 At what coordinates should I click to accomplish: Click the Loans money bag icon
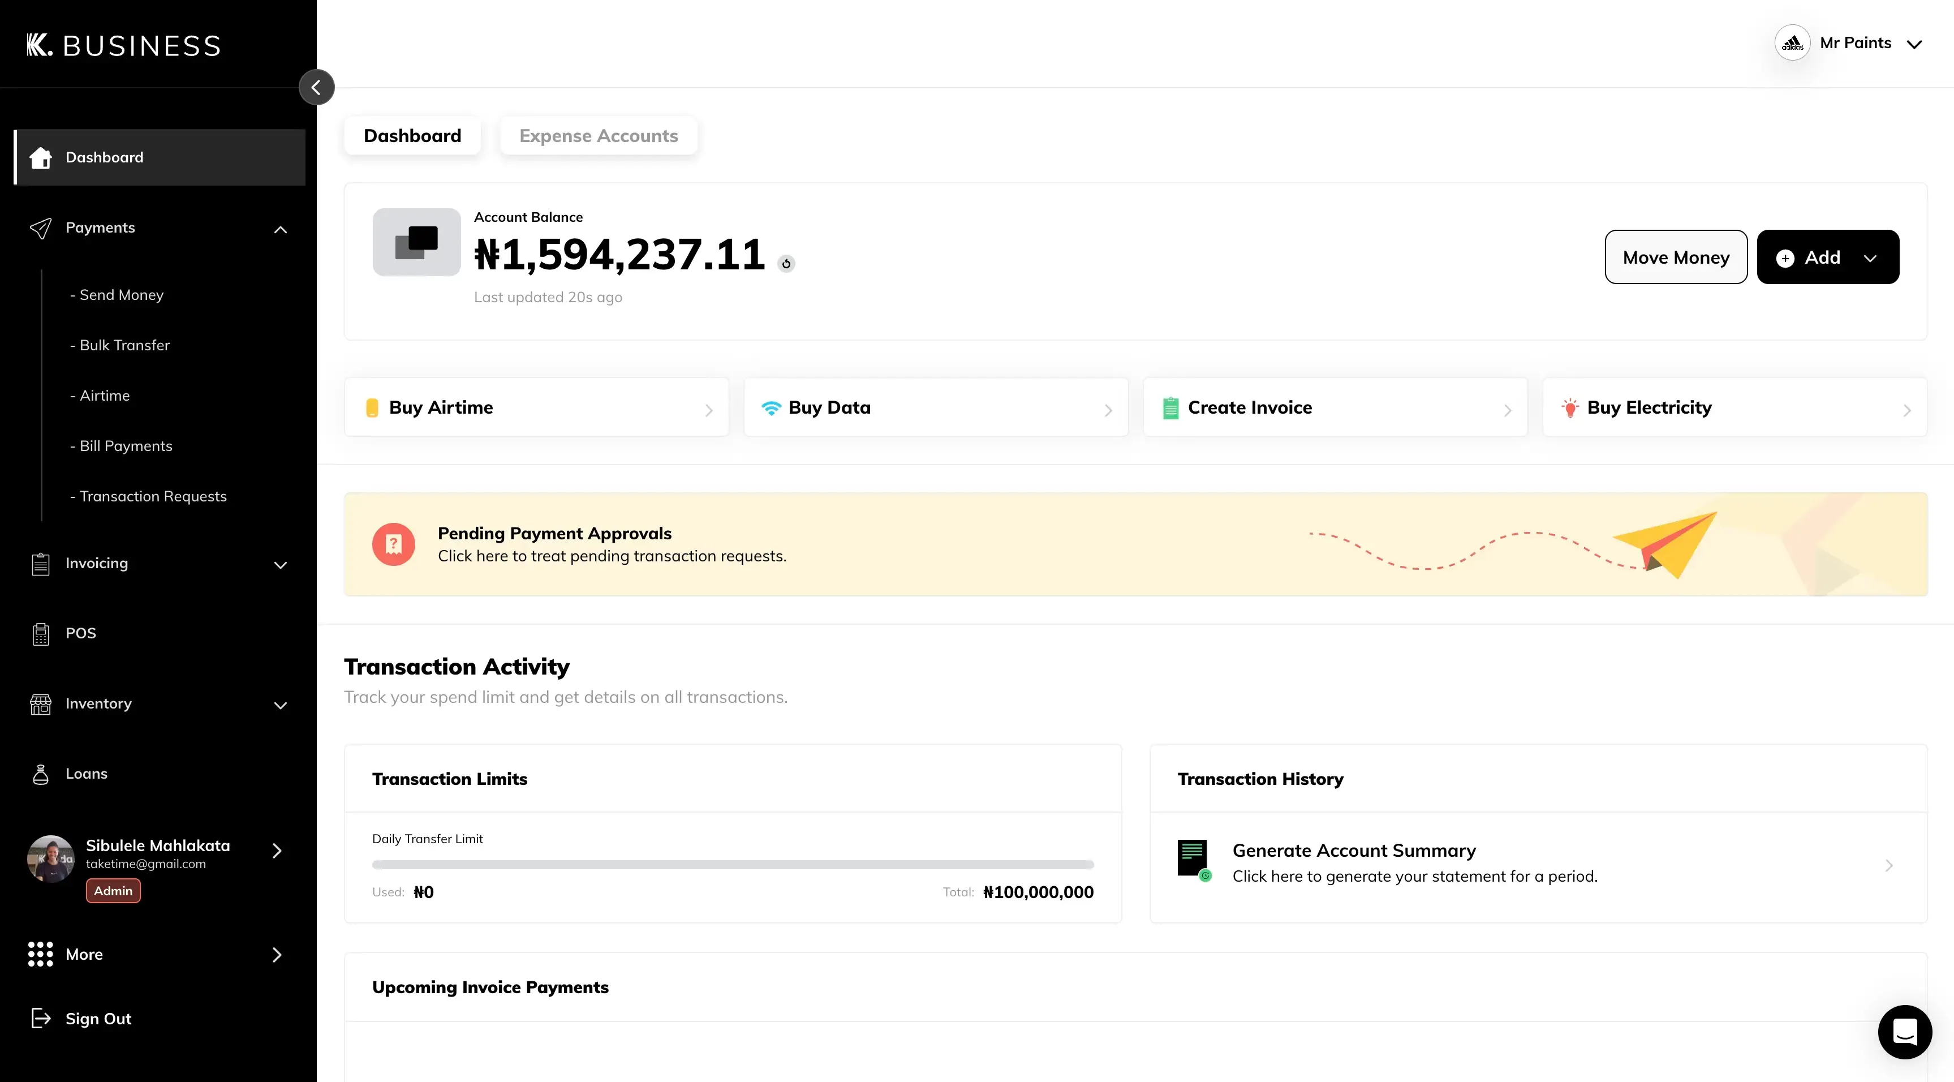pos(41,774)
